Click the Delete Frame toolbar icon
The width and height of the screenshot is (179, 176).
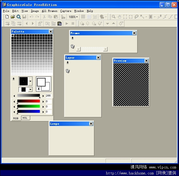(19, 23)
